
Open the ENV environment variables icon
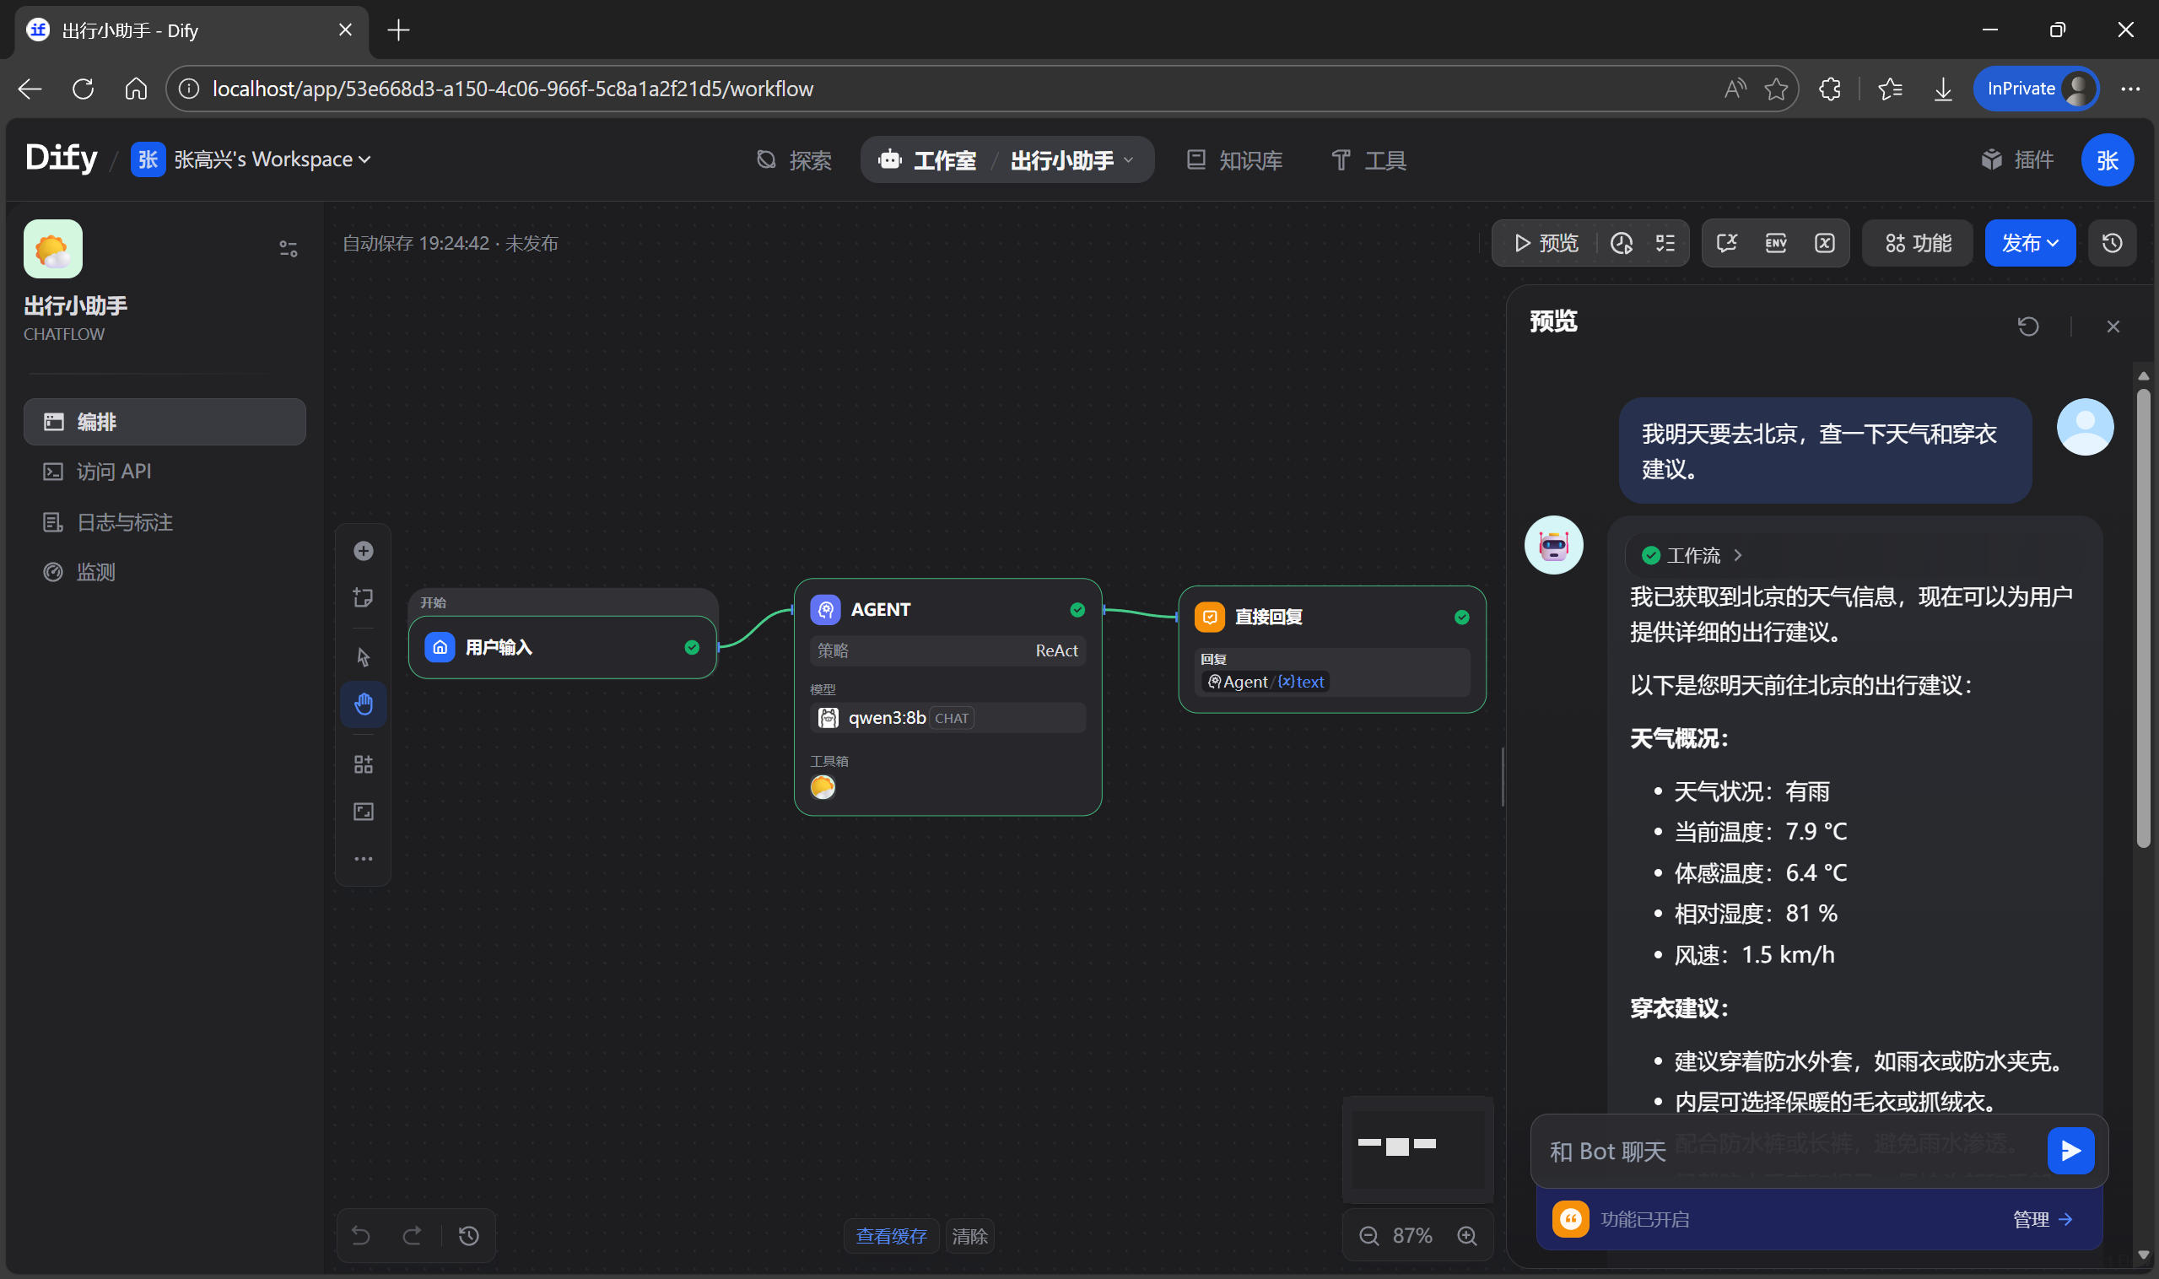(x=1774, y=243)
